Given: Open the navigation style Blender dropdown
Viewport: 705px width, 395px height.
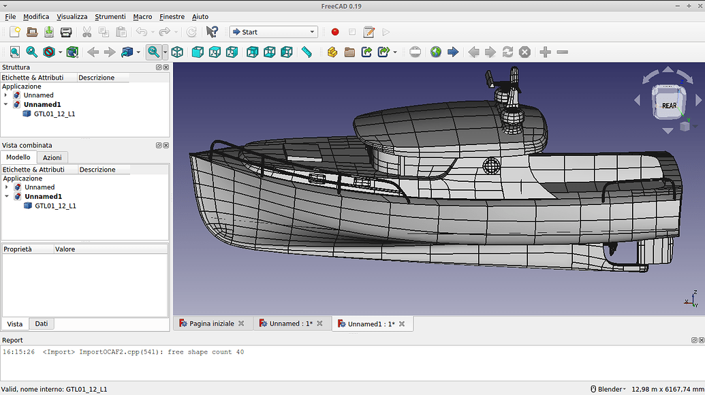Looking at the screenshot, I should point(608,389).
